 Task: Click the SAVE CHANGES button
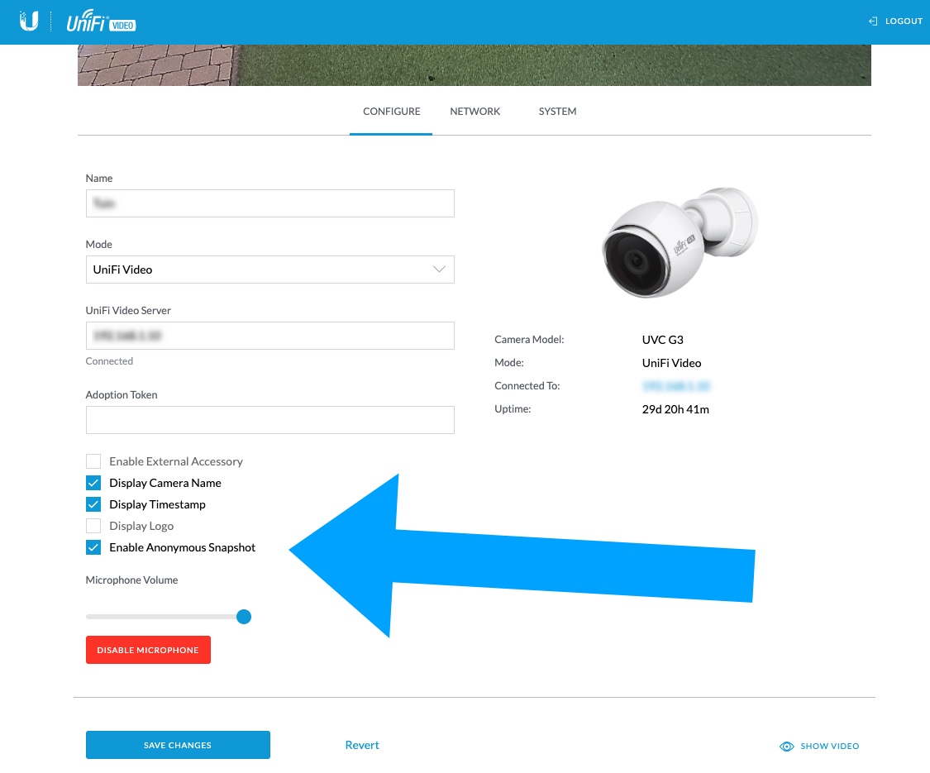coord(178,745)
